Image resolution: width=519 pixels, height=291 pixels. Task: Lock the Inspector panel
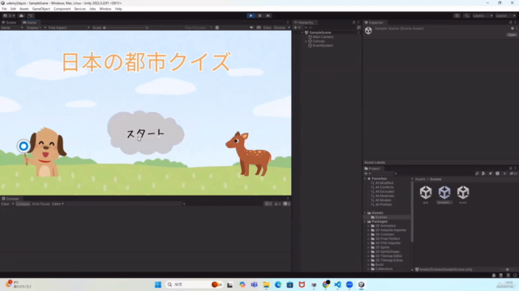(510, 23)
